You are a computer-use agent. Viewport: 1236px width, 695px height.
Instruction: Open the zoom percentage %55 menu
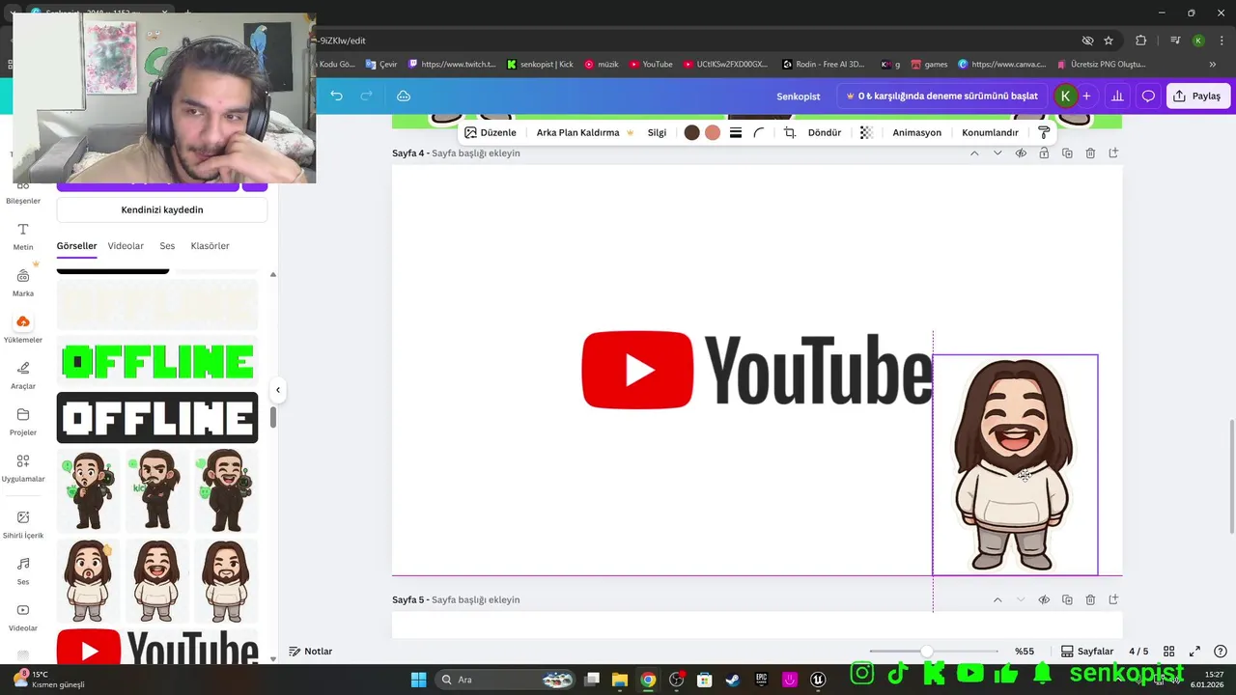tap(1025, 652)
